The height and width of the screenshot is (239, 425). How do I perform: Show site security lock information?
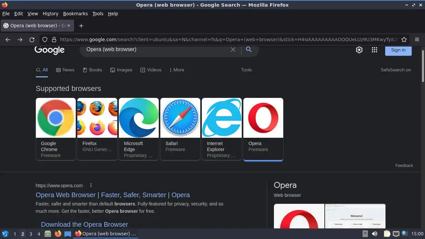pyautogui.click(x=54, y=40)
